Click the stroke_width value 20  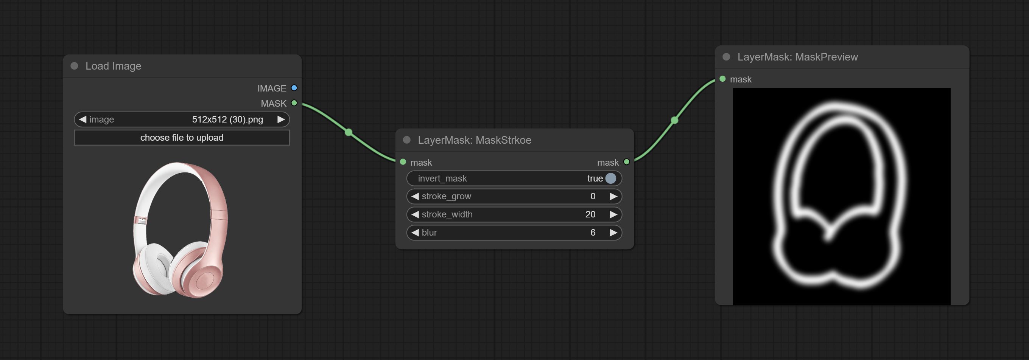tap(590, 214)
